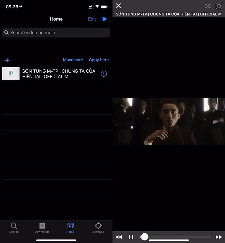Viewport: 225px width, 243px height.
Task: Switch to the Search tab
Action: pos(14,228)
